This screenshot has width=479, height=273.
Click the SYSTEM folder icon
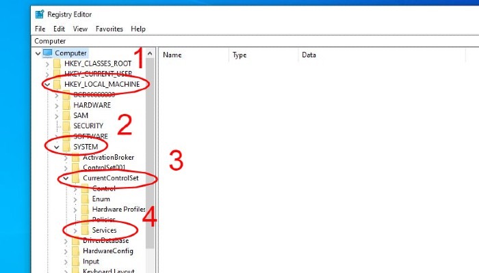(x=66, y=147)
